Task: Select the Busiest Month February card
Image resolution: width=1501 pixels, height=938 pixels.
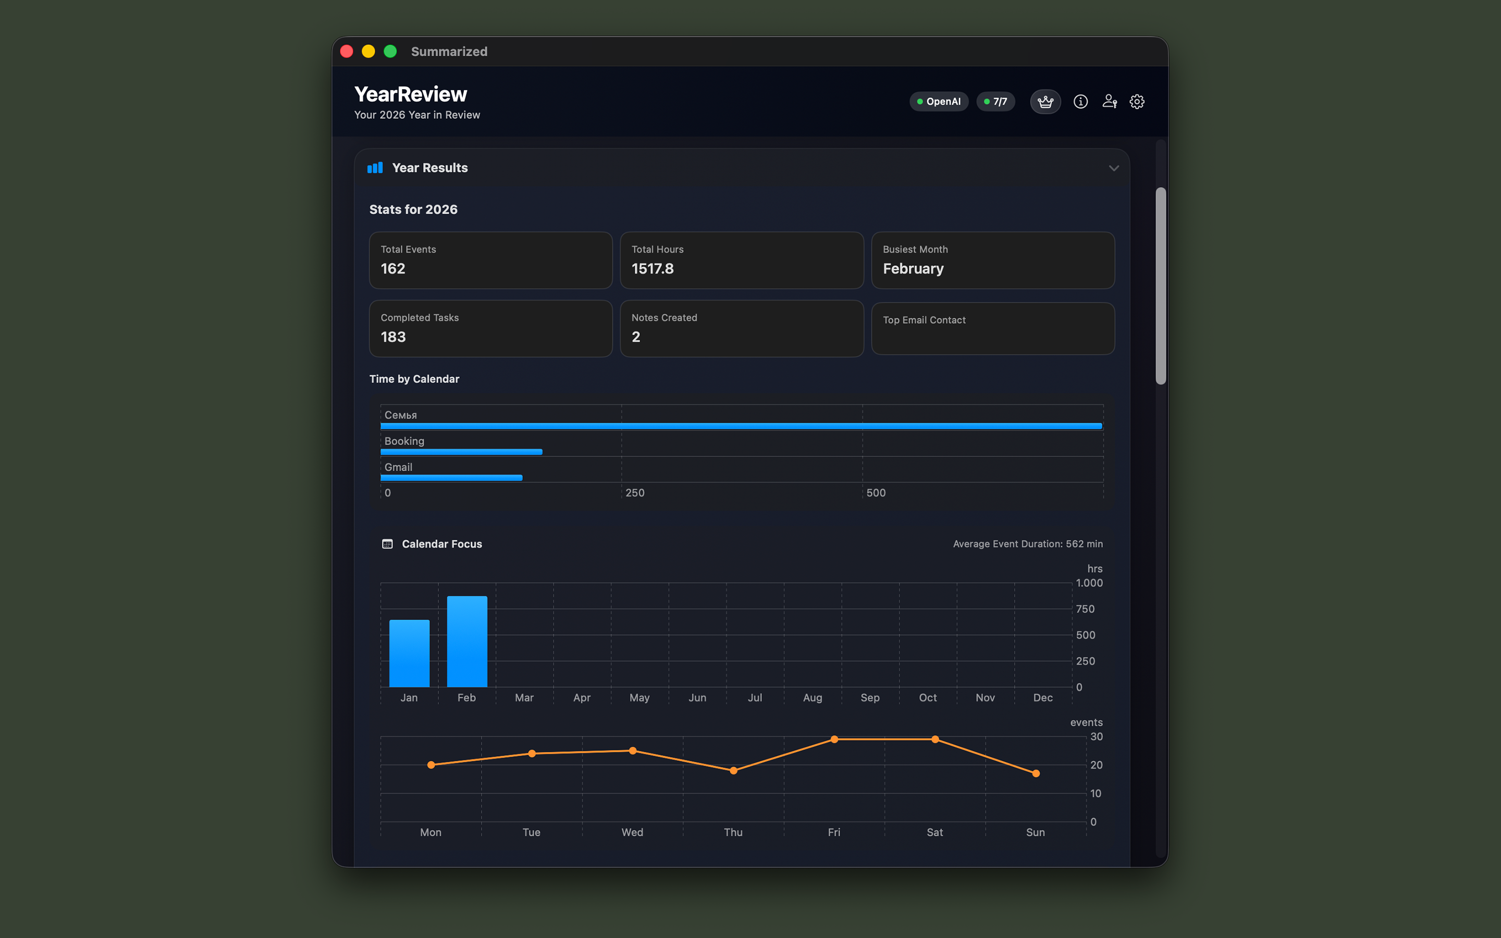Action: click(x=992, y=260)
